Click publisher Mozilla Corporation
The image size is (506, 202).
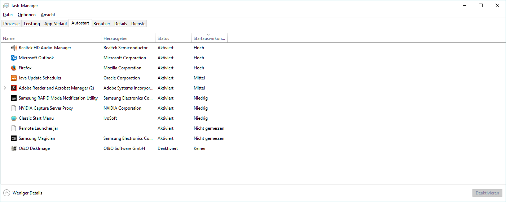pos(122,68)
